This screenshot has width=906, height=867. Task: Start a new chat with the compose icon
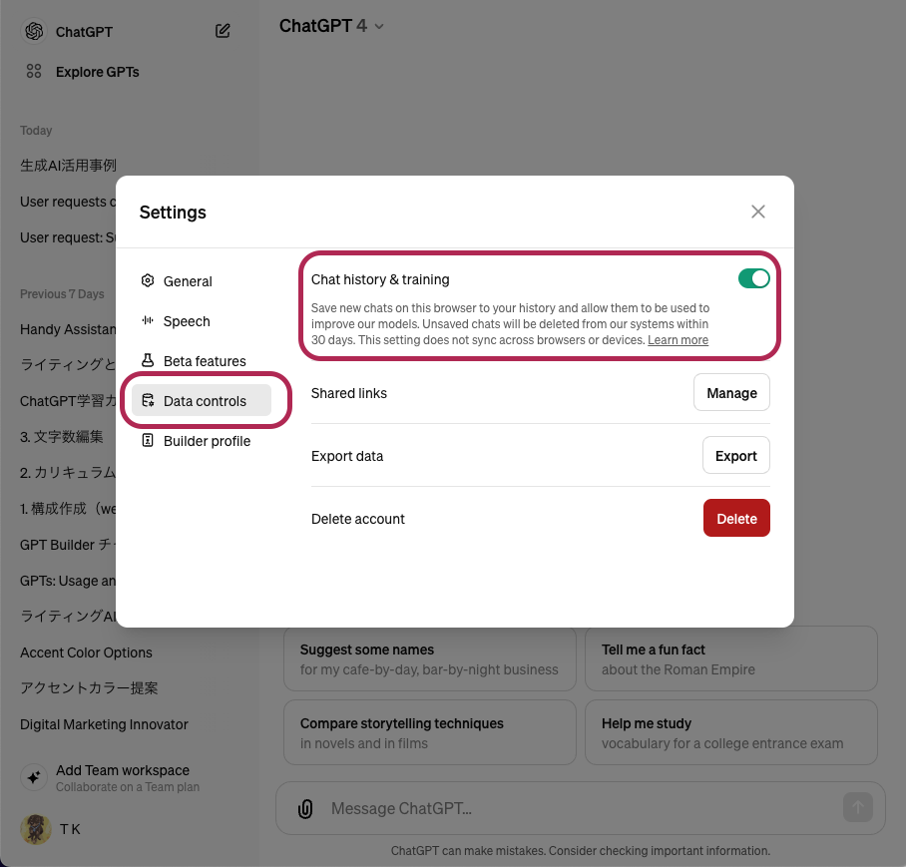223,31
